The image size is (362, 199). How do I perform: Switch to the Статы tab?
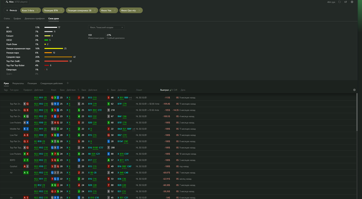[7, 19]
